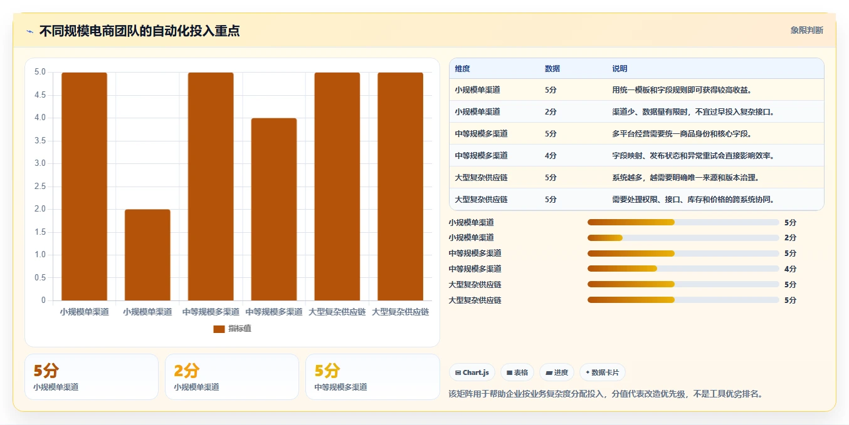
Task: Open the 5分 小规模单渠道 data card
Action: click(92, 377)
